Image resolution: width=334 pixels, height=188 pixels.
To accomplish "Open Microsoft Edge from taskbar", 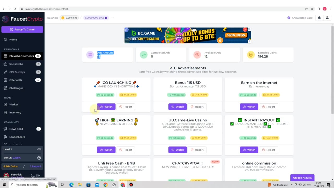I will (x=71, y=185).
